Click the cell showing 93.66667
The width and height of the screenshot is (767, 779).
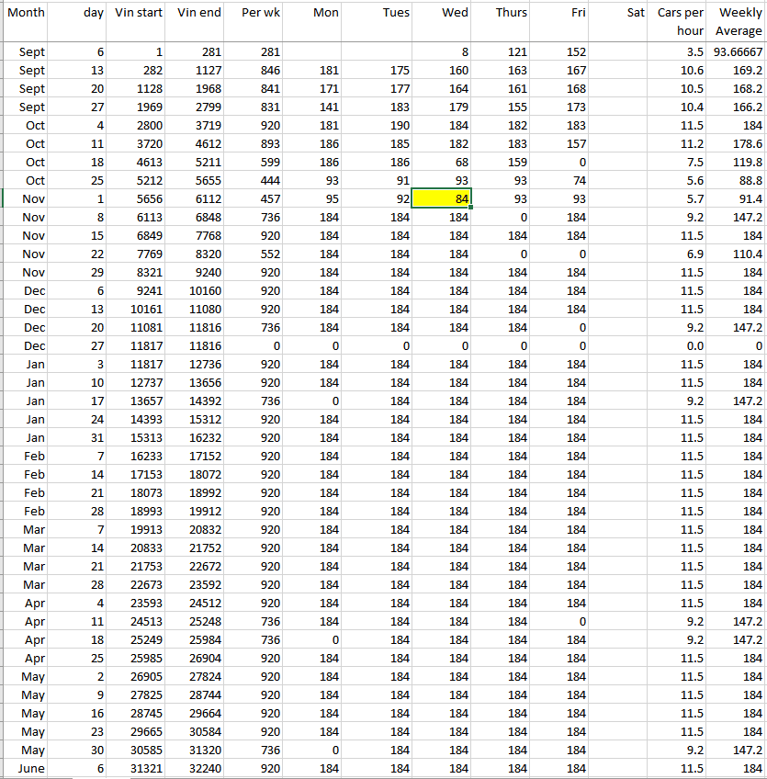(737, 52)
